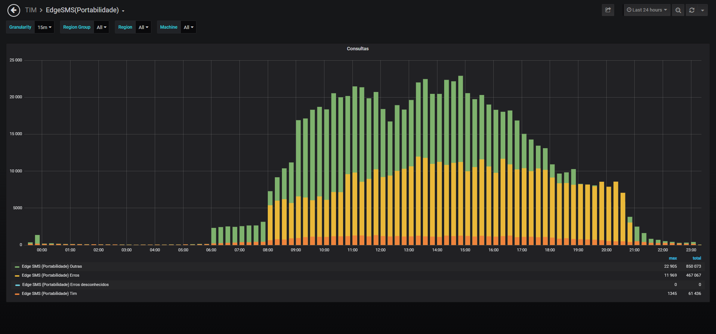Viewport: 716px width, 334px height.
Task: Change Granularity 15m dropdown
Action: coord(44,27)
